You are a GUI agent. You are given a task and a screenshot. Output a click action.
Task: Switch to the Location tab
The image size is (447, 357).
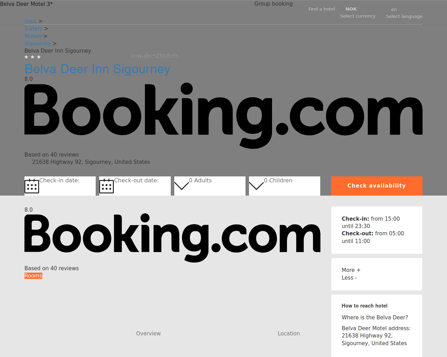(x=289, y=334)
